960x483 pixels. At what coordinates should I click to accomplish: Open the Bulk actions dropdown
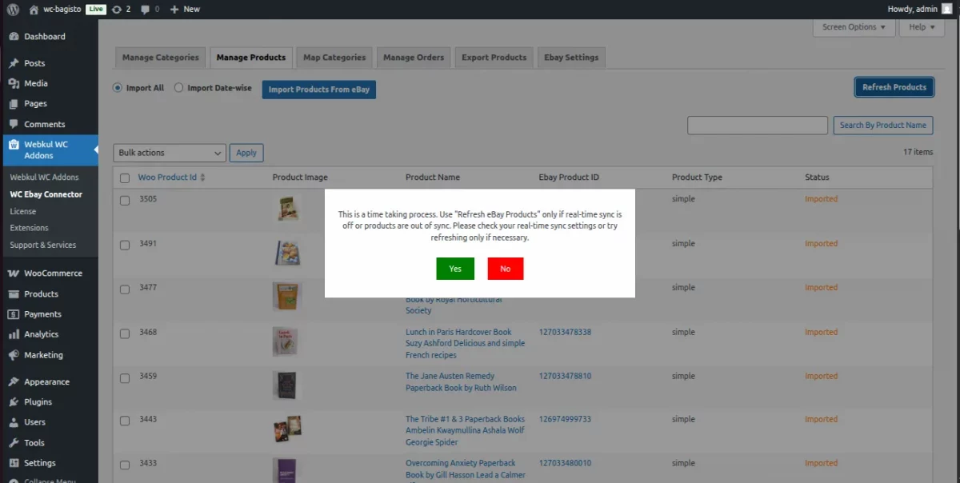click(170, 153)
